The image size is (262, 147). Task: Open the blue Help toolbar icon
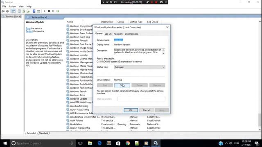click(34, 11)
